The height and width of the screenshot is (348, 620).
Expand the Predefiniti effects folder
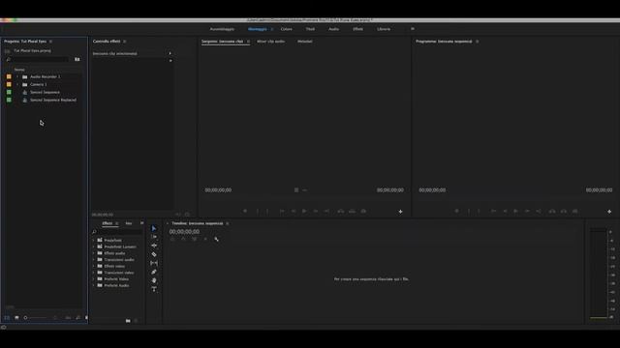coord(94,241)
